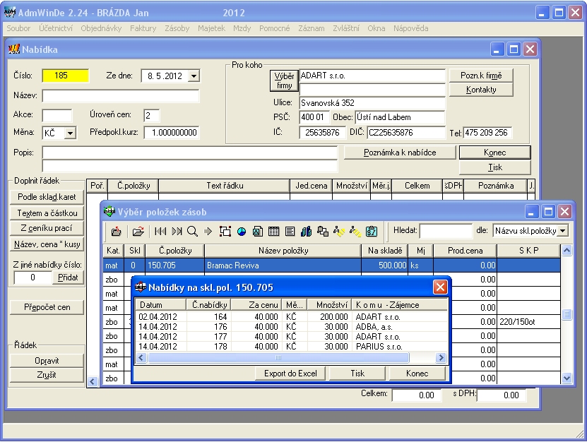Click the open folder toolbar icon
The image size is (587, 442).
point(138,232)
